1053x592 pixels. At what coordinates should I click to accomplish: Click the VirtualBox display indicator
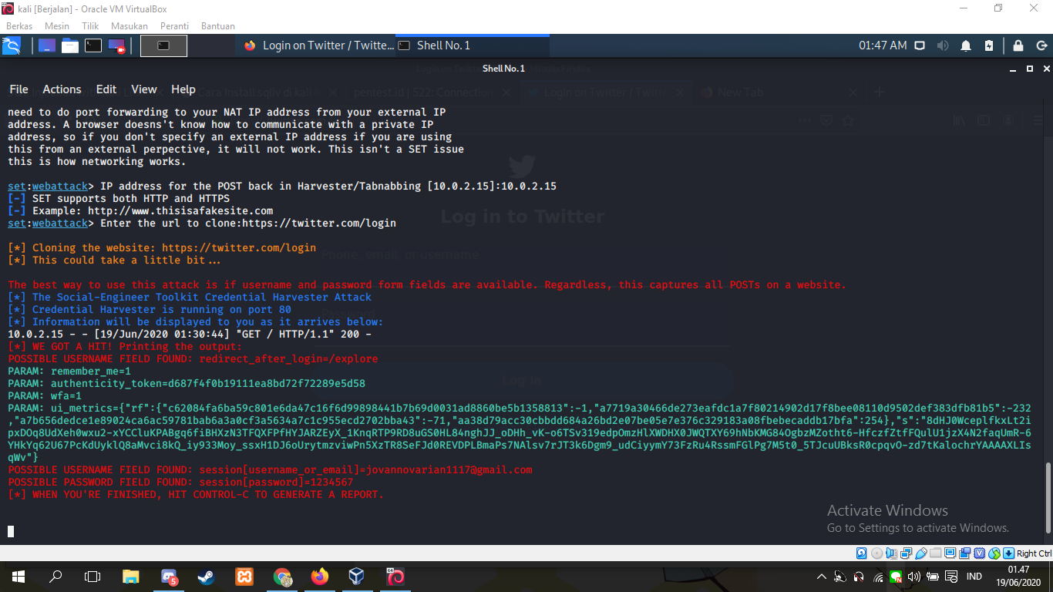click(x=950, y=553)
